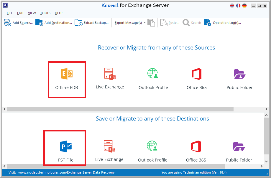The width and height of the screenshot is (271, 178).
Task: Select Office 365 source icon
Action: point(196,74)
